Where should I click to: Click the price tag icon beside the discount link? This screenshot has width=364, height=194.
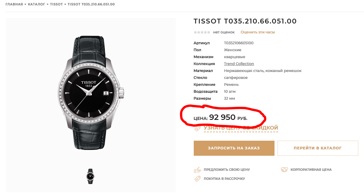(x=197, y=128)
